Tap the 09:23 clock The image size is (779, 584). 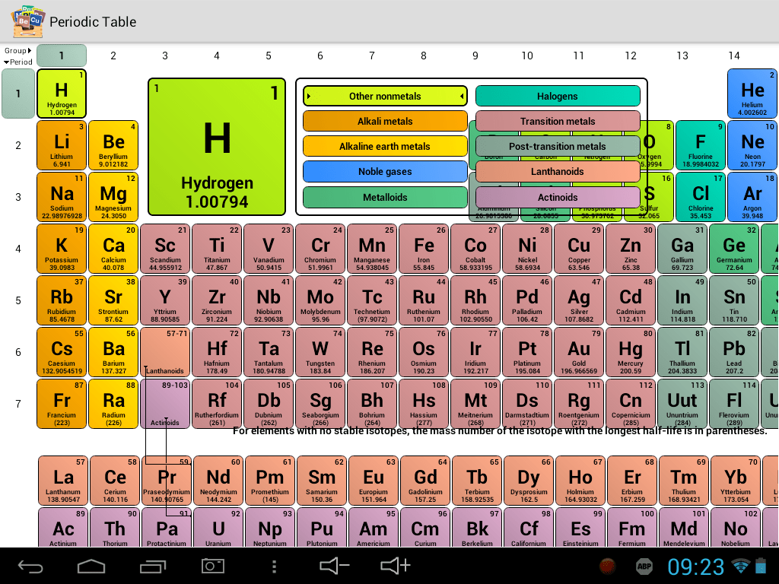[x=695, y=567]
